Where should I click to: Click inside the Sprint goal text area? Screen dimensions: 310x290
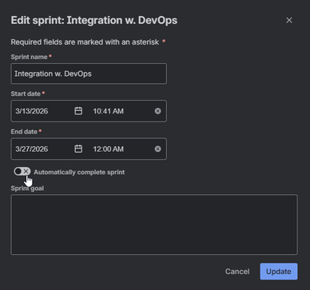(x=154, y=224)
